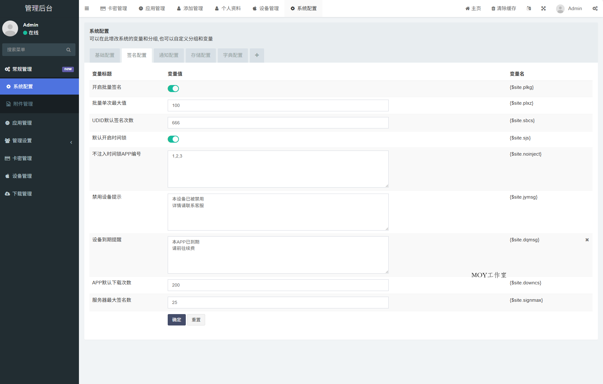Open the 存储配置 tab
Viewport: 603px width, 384px height.
201,55
